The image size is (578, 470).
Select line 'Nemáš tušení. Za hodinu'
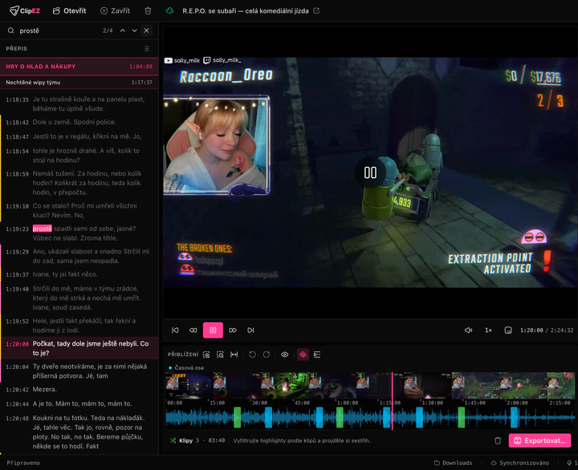pyautogui.click(x=79, y=183)
